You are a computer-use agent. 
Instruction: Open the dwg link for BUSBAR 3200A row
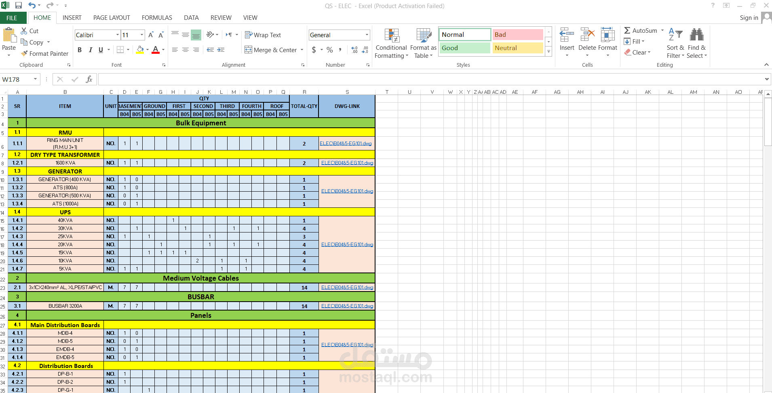pyautogui.click(x=347, y=306)
